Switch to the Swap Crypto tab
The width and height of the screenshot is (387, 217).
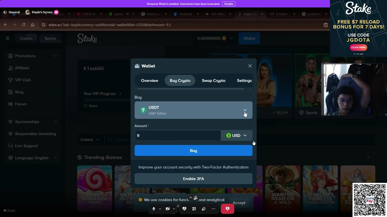(213, 80)
